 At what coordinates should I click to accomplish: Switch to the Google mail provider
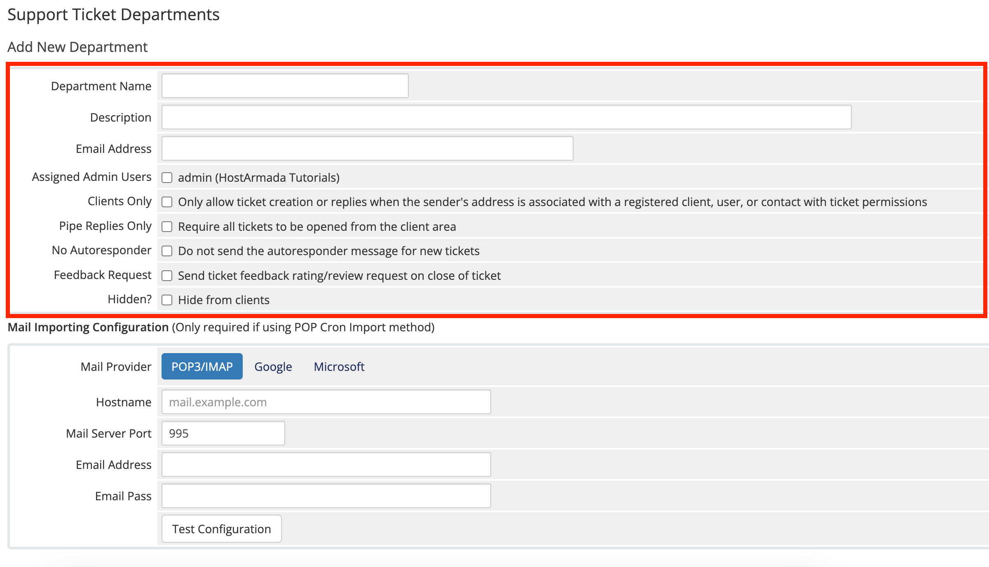273,366
